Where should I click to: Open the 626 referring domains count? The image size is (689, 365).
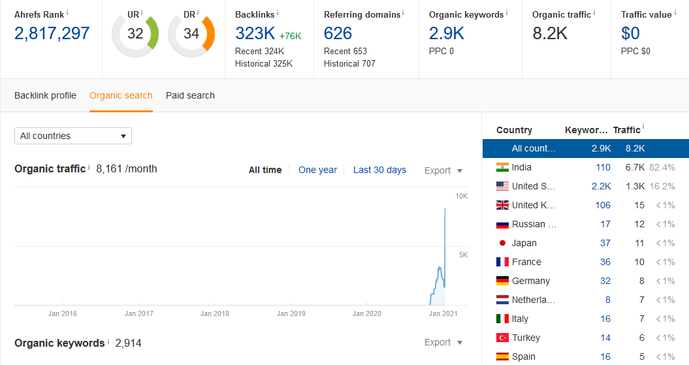click(x=338, y=33)
